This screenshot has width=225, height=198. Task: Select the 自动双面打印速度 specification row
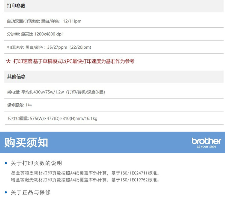coord(114,21)
